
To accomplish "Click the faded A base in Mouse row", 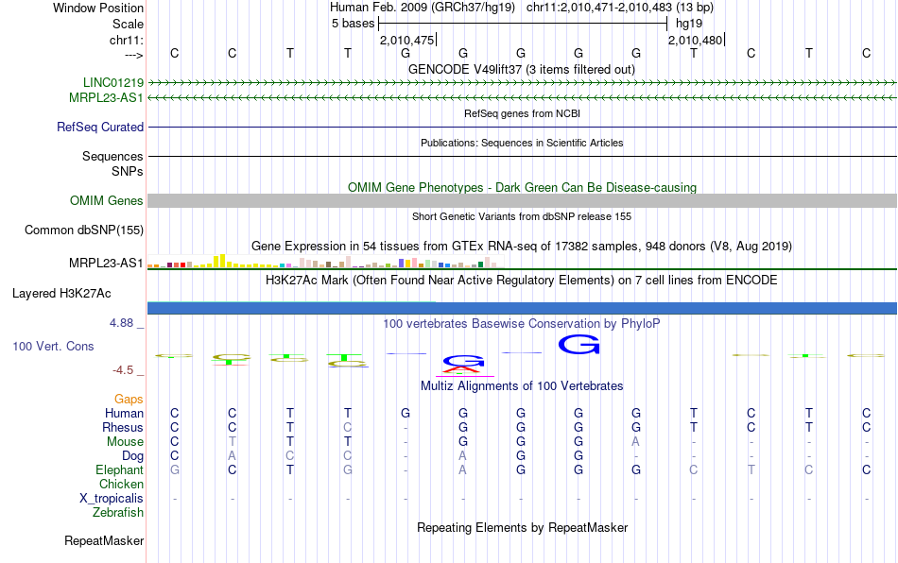I will click(x=636, y=442).
